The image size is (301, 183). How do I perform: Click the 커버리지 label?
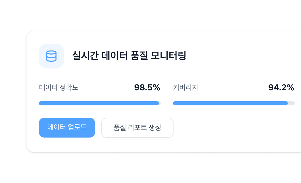[x=186, y=88]
